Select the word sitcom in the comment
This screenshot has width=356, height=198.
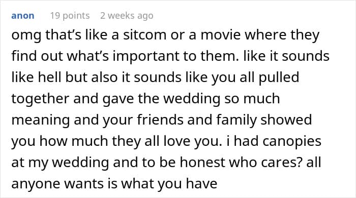[144, 35]
